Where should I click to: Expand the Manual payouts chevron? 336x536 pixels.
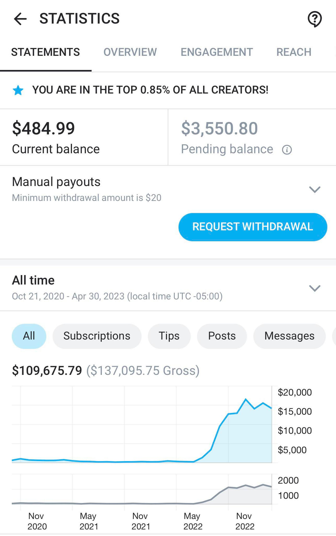pos(315,189)
